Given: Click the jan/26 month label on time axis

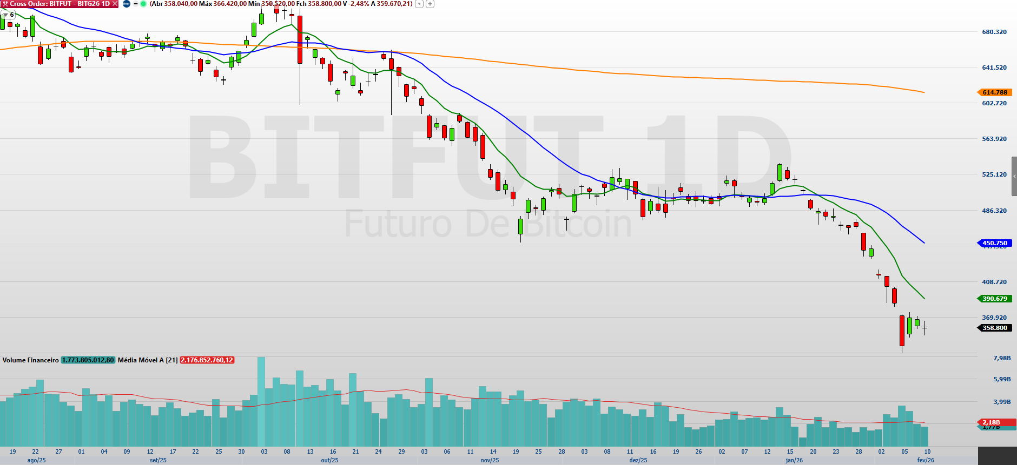Looking at the screenshot, I should coord(794,460).
